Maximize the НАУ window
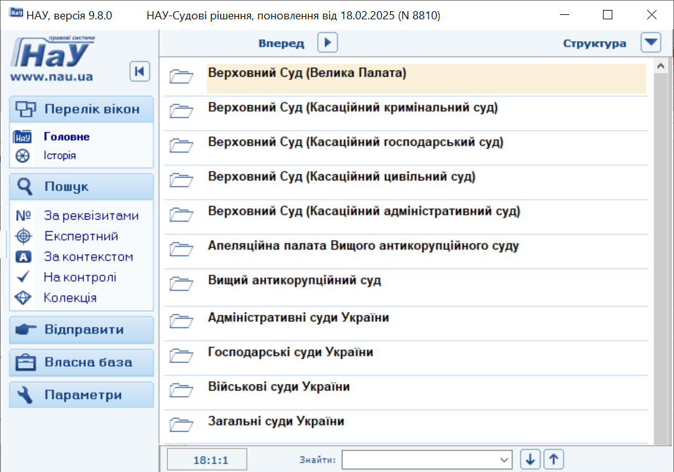 607,15
